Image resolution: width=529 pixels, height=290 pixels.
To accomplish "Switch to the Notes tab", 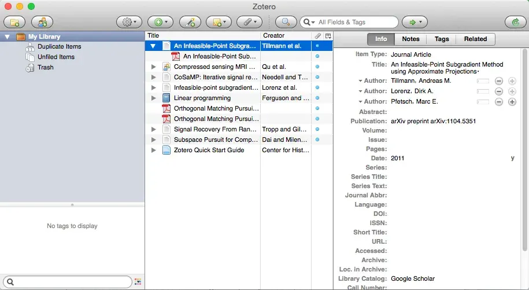I will tap(410, 39).
